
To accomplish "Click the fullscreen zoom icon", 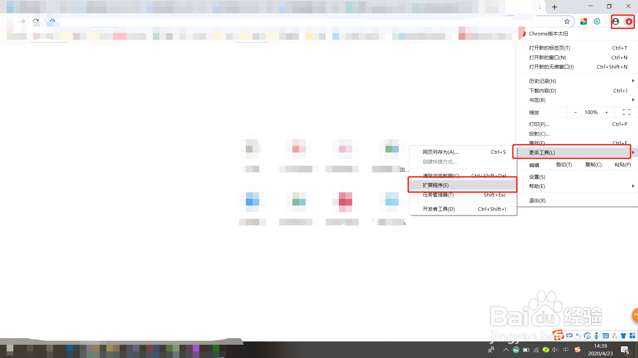I will coord(626,112).
